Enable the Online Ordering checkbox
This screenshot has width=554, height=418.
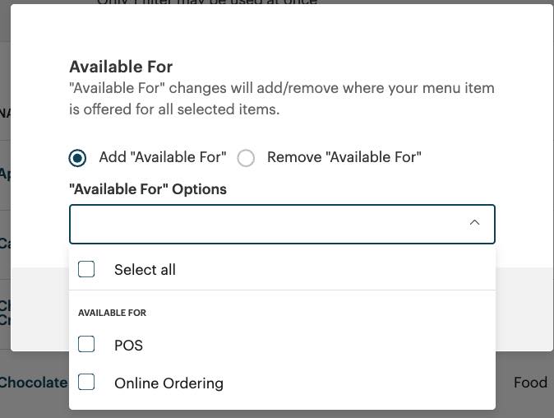coord(86,383)
